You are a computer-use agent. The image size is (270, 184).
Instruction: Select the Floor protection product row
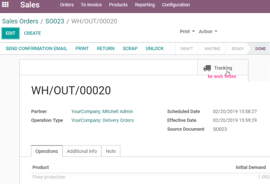point(150,177)
